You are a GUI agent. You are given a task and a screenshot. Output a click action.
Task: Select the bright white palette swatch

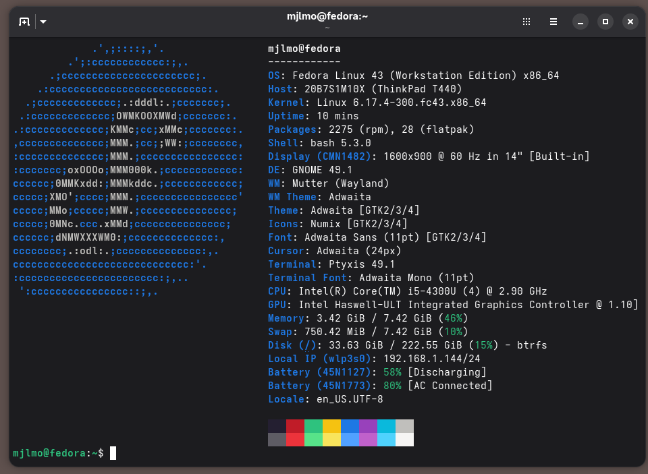(x=405, y=439)
